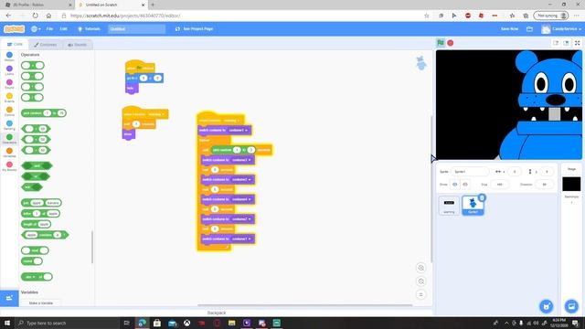The image size is (585, 329).
Task: Select the Variables block category
Action: 9,153
